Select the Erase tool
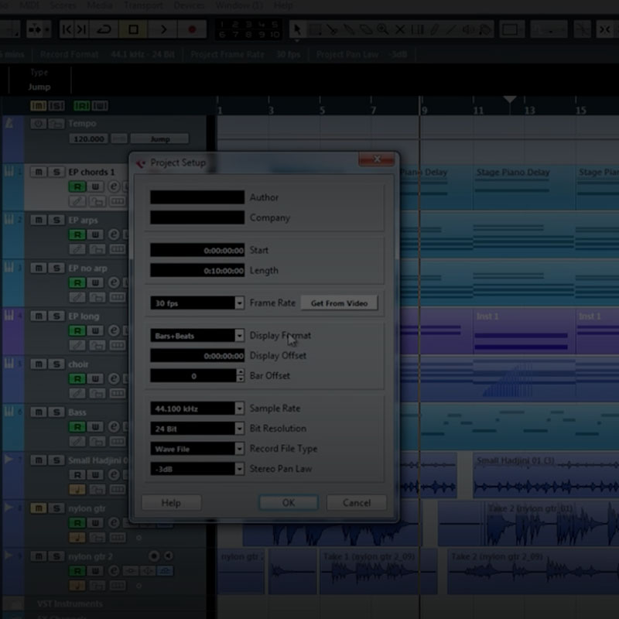The image size is (619, 619). click(366, 29)
